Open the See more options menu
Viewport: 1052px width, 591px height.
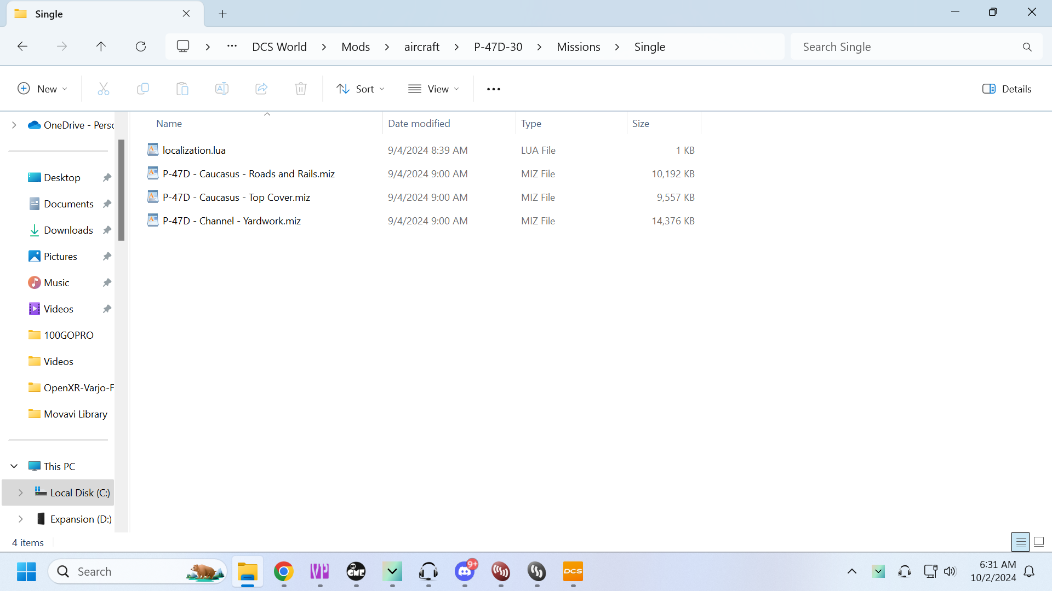coord(494,89)
